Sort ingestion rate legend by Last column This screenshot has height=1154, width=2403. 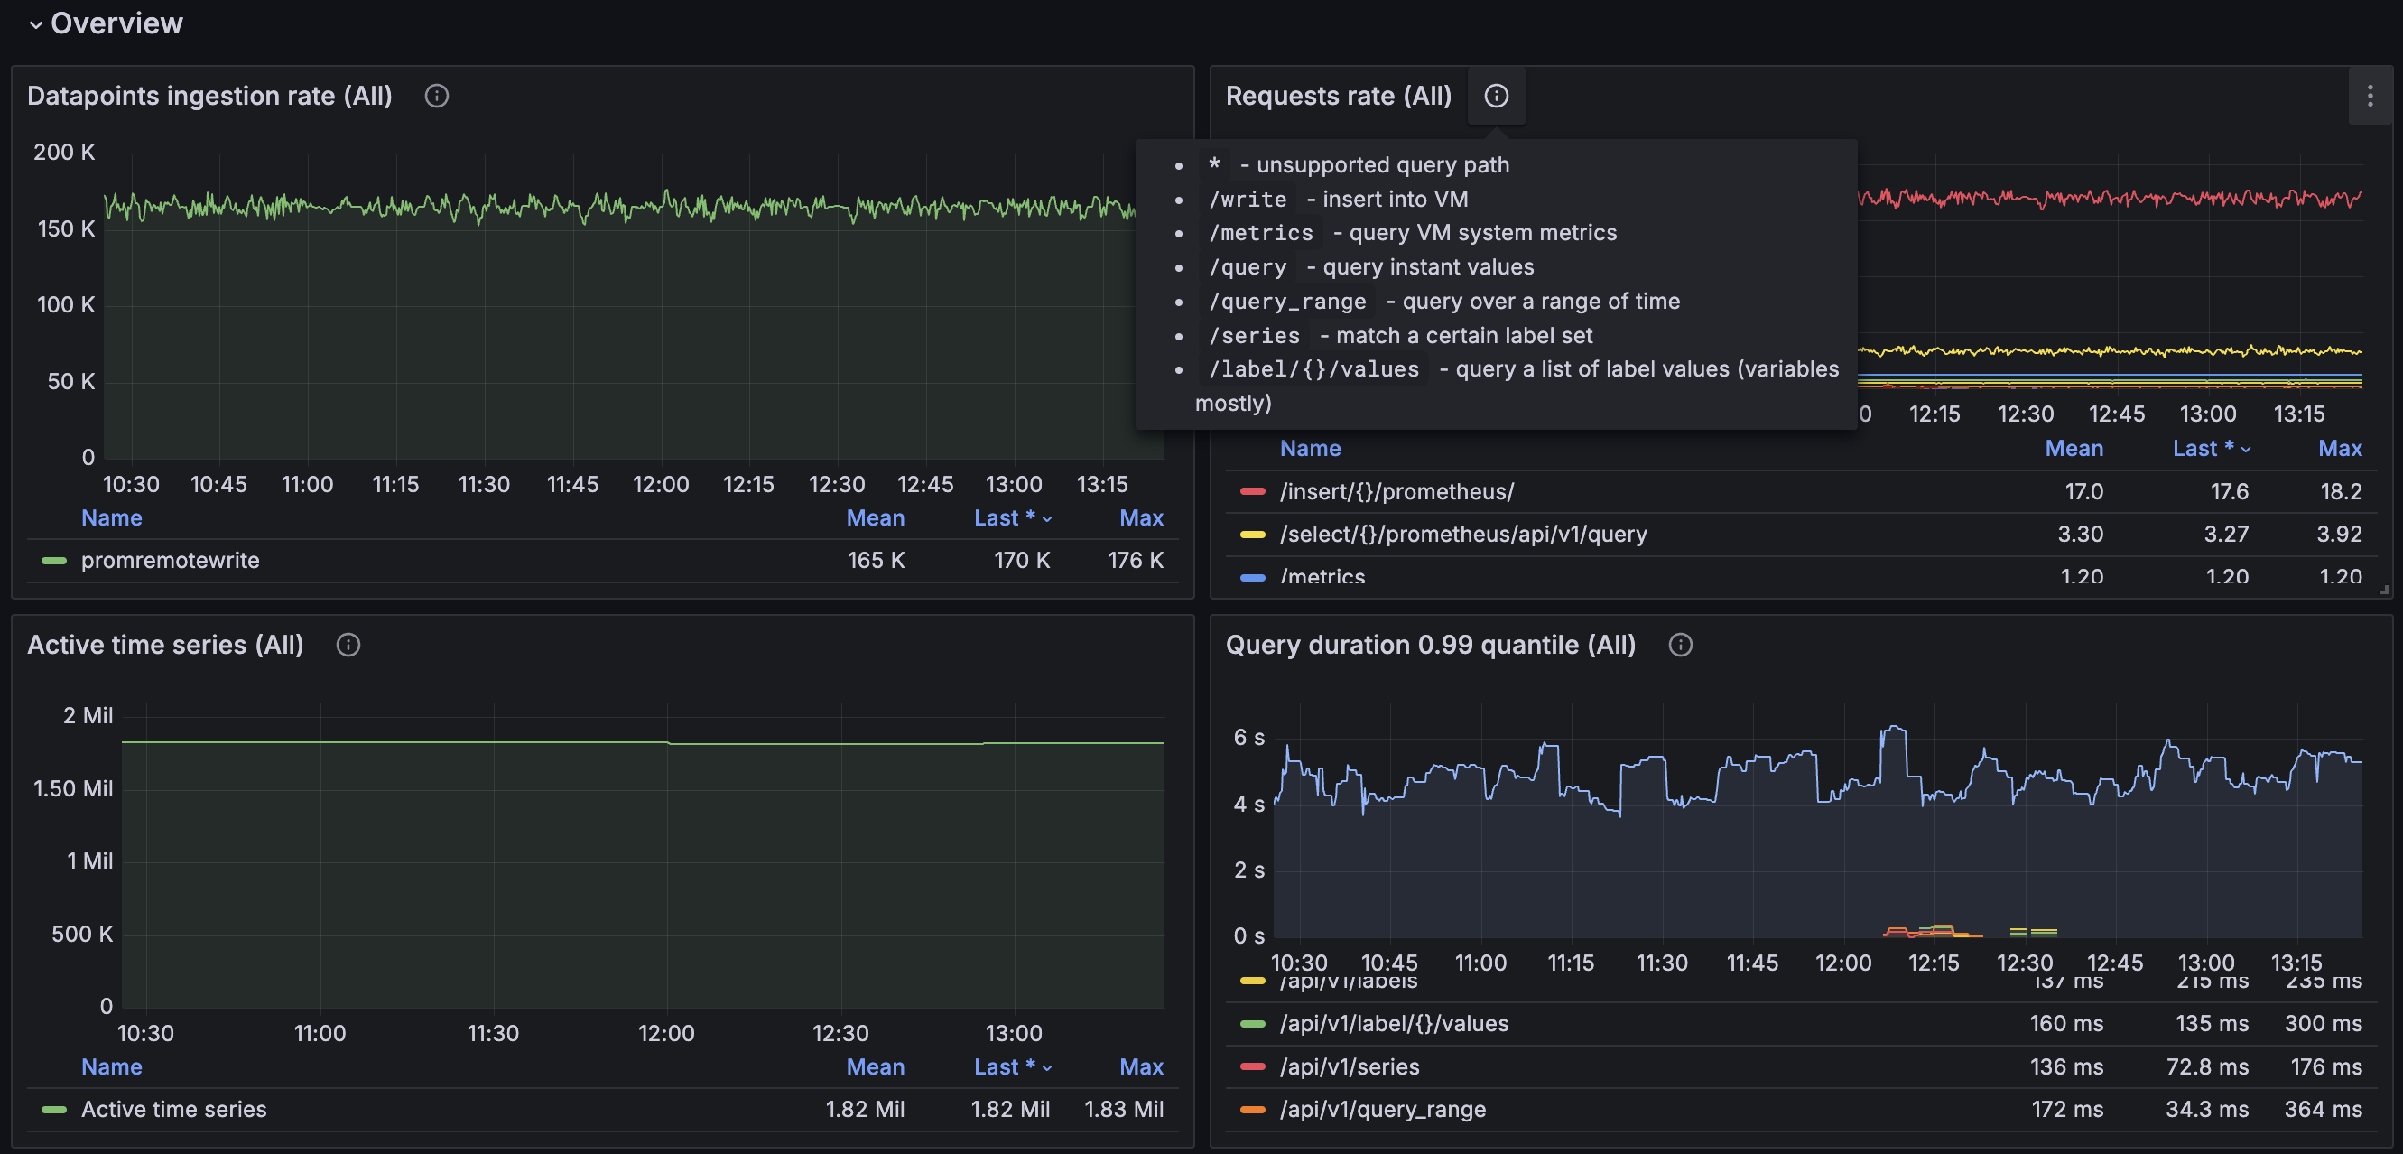(1005, 518)
